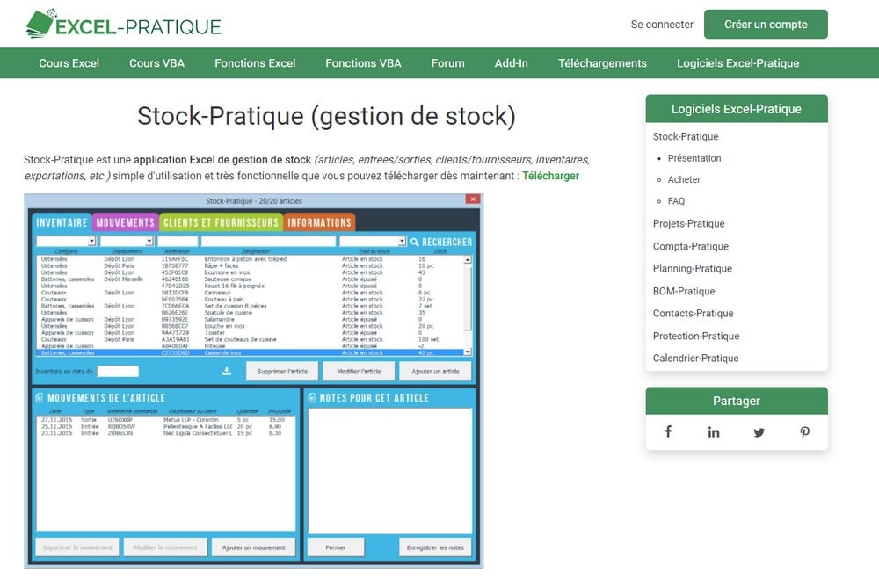
Task: Click the Stock-Pratique page heading
Action: [326, 116]
